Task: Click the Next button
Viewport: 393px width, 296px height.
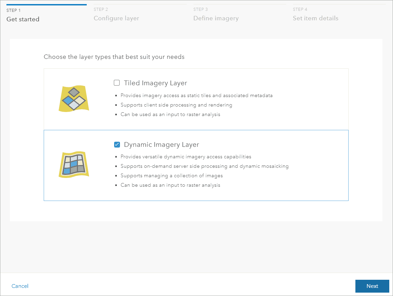Action: click(x=372, y=286)
